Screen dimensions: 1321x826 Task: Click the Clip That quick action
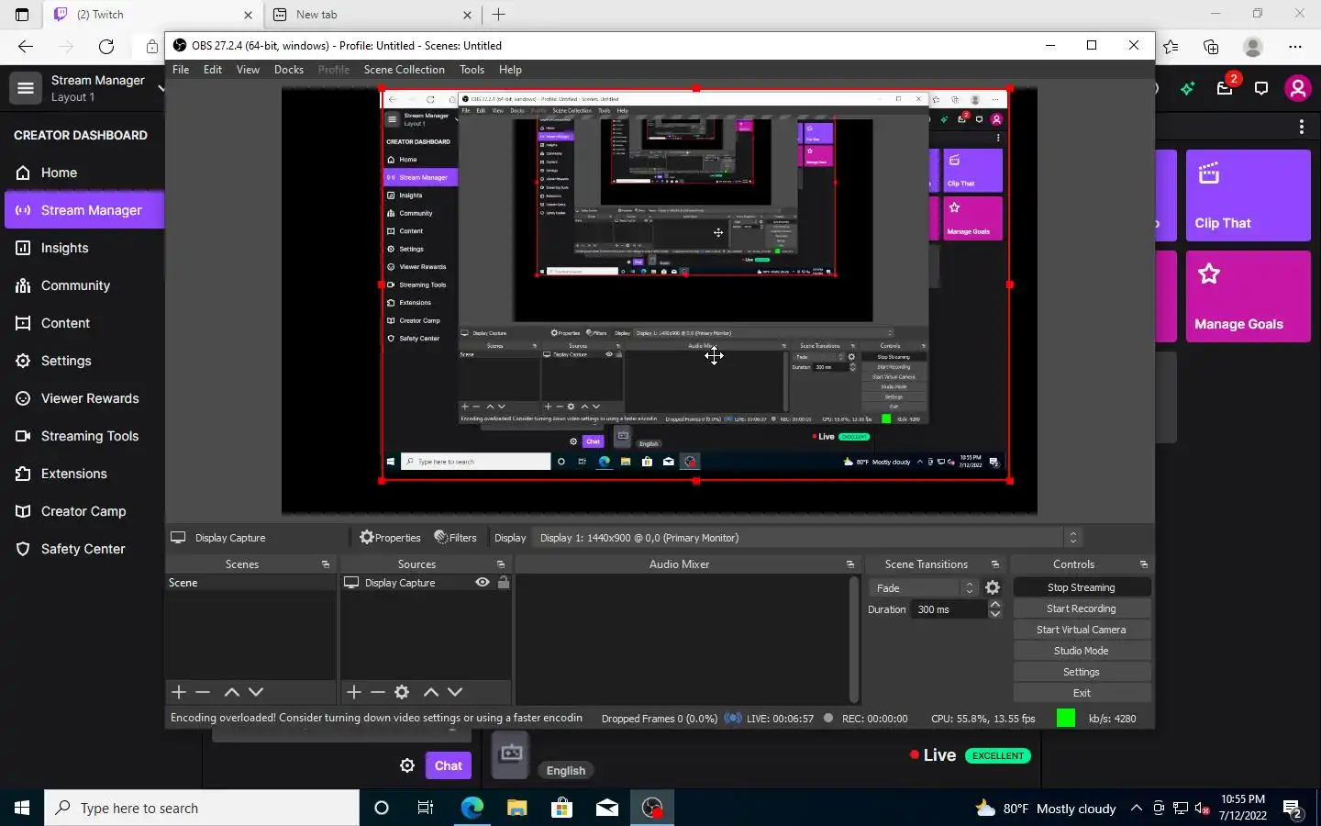click(x=1248, y=195)
